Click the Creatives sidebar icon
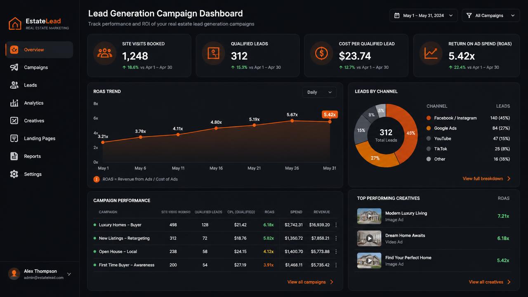 tap(14, 120)
